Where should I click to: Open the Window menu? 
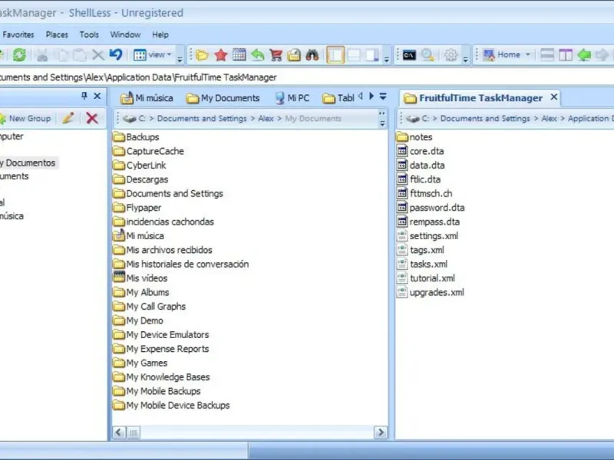(125, 34)
